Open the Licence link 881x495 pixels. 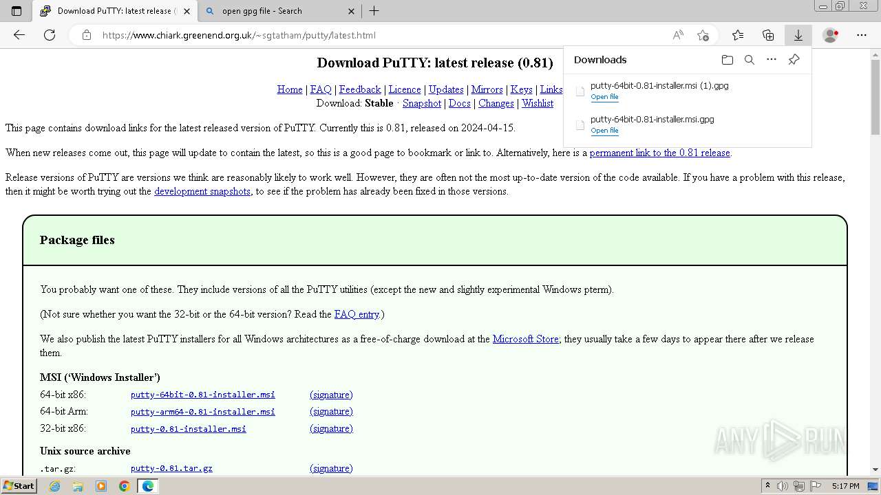[405, 89]
